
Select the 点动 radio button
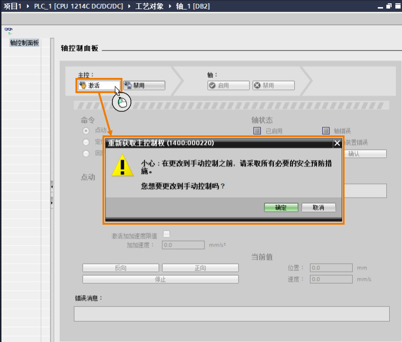point(86,131)
